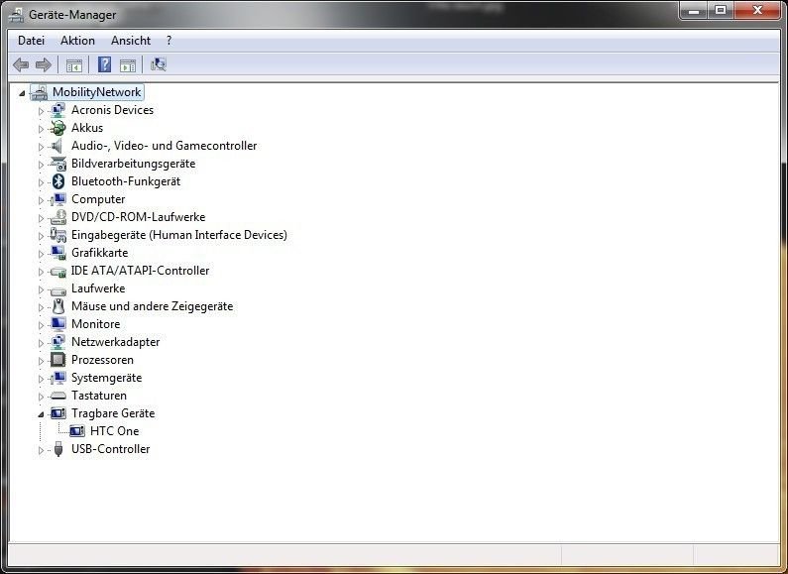
Task: Select the HTC One entry
Action: (x=115, y=431)
